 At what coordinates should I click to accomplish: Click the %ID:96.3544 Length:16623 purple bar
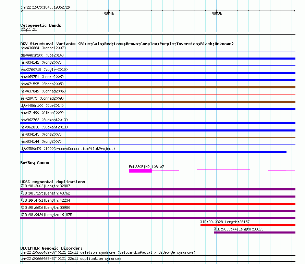click(255, 232)
